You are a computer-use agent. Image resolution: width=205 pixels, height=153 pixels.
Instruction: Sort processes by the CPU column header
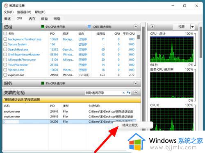pos(117,33)
